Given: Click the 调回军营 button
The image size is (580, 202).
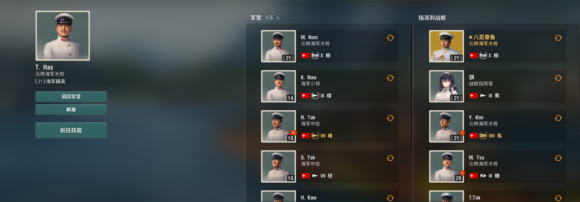Looking at the screenshot, I should (71, 97).
